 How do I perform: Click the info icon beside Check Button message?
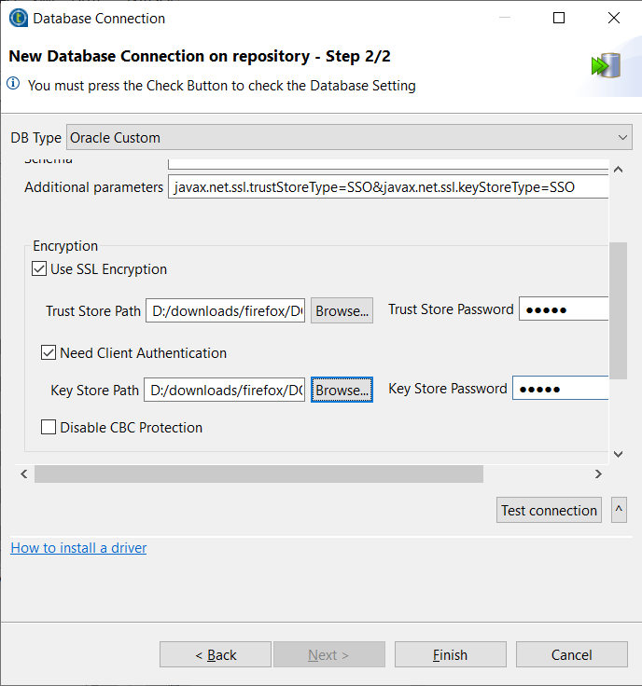(x=14, y=85)
